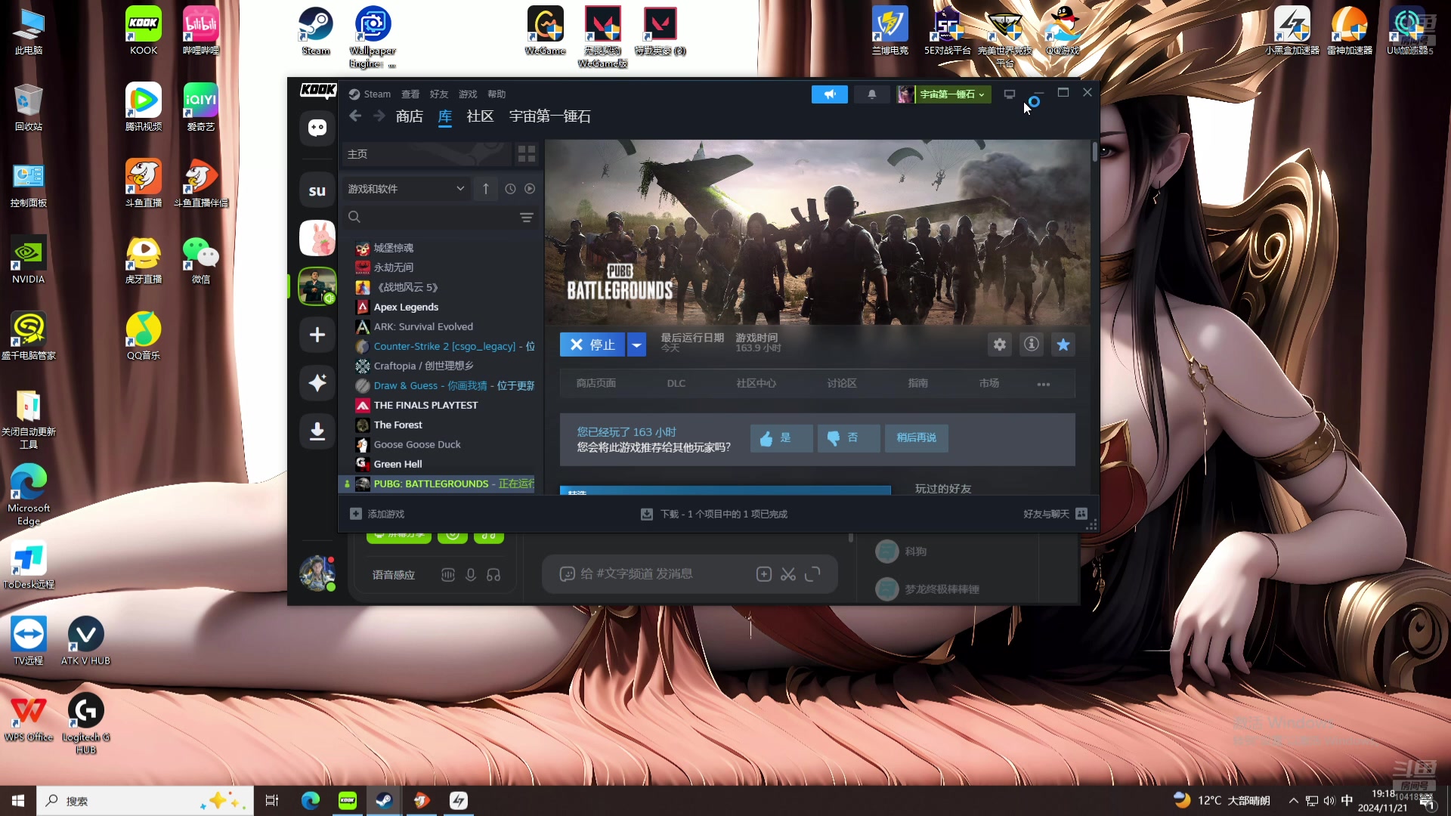Open the 查看 menu

coord(410,94)
